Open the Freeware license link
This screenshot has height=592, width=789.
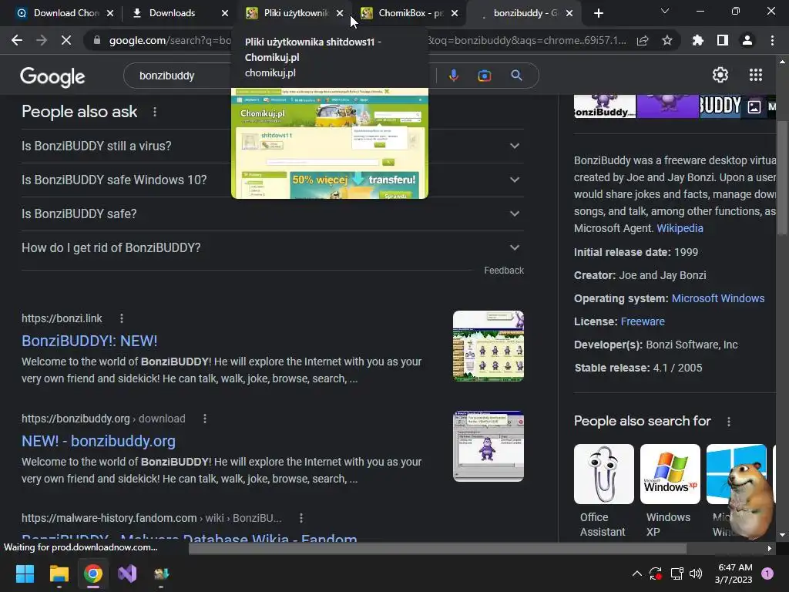(643, 321)
